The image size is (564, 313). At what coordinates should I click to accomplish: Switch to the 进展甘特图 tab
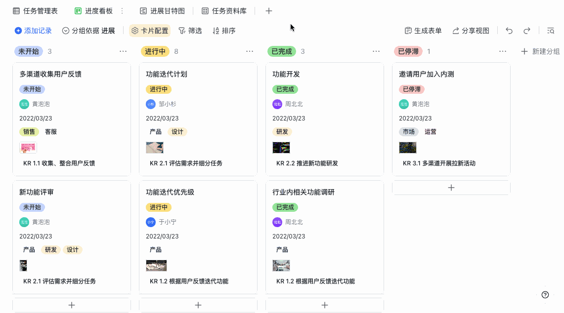tap(163, 11)
